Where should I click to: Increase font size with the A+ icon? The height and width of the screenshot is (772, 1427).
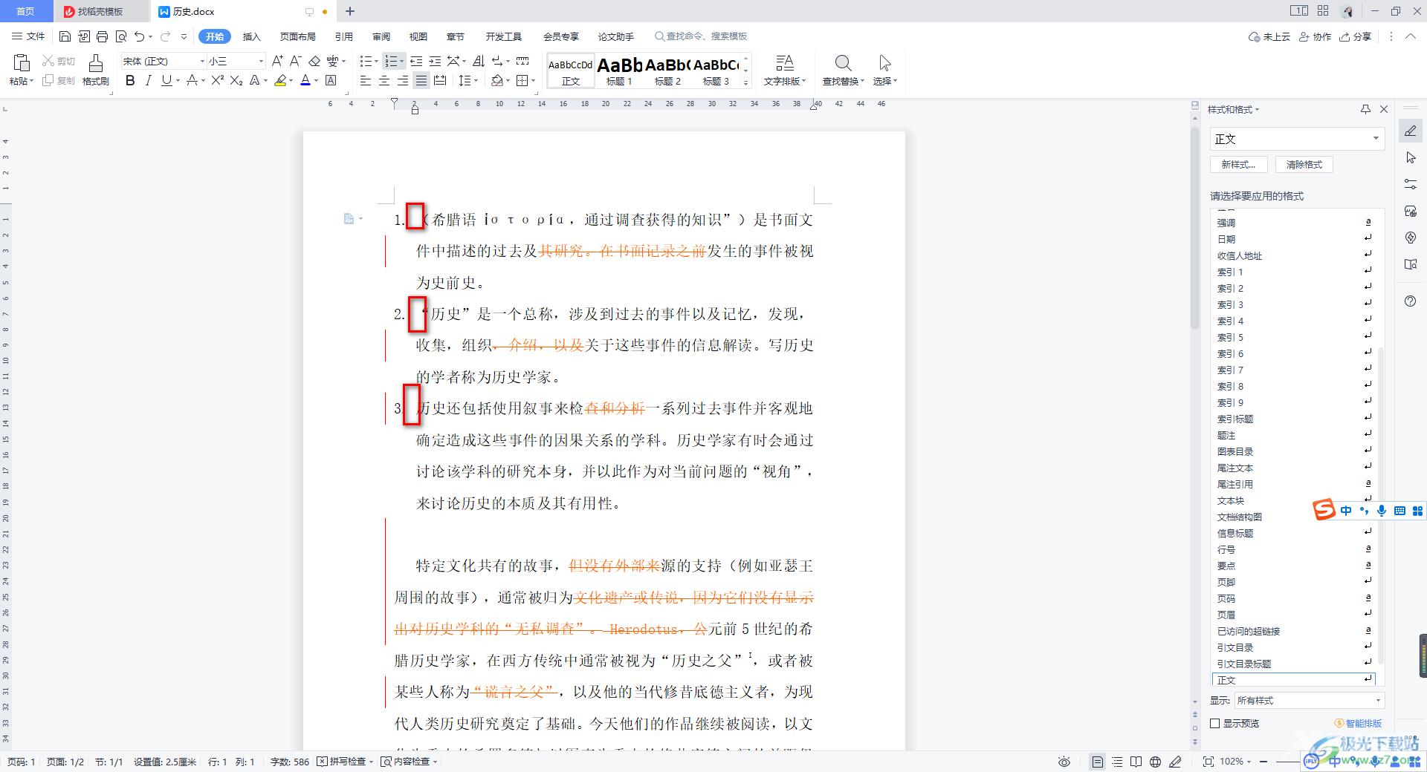pyautogui.click(x=277, y=61)
